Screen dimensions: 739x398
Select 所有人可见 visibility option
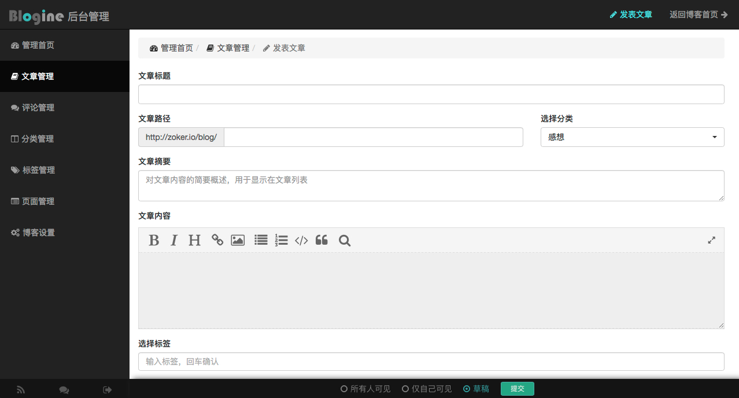[x=365, y=389]
